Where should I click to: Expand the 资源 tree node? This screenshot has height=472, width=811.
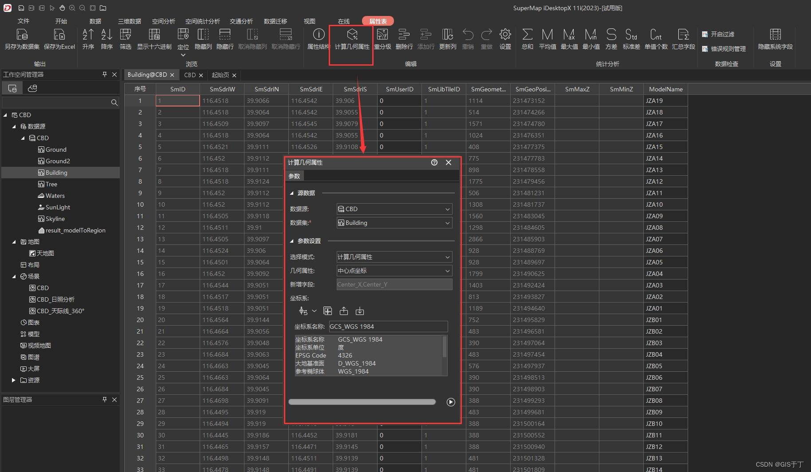14,380
